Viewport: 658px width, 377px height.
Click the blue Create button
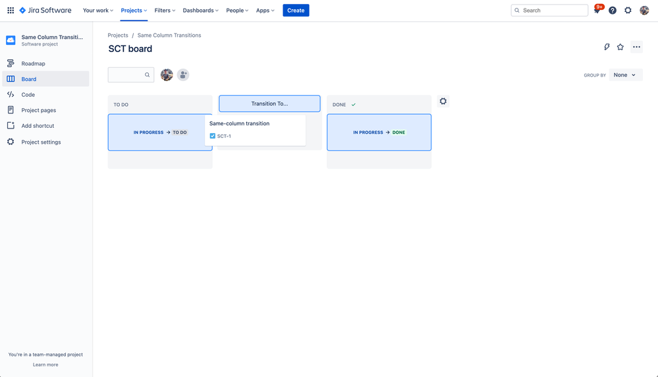(x=296, y=10)
